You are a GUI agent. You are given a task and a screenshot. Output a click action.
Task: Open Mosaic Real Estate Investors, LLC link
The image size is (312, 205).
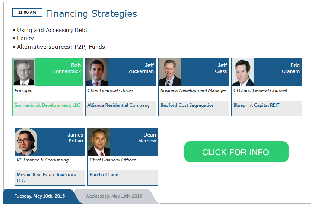(x=47, y=177)
